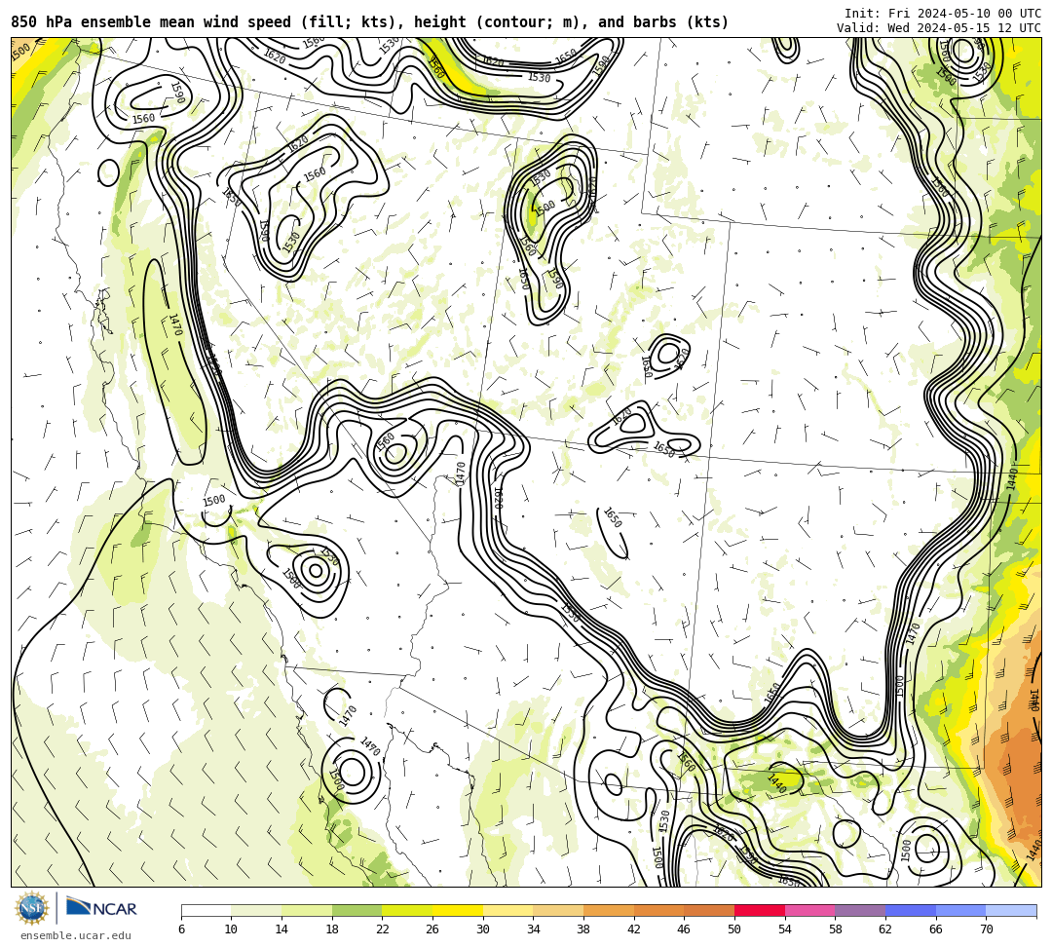Click the yellow 26-30 kts colorbar segment
Viewport: 1052px width, 948px height.
coord(458,911)
